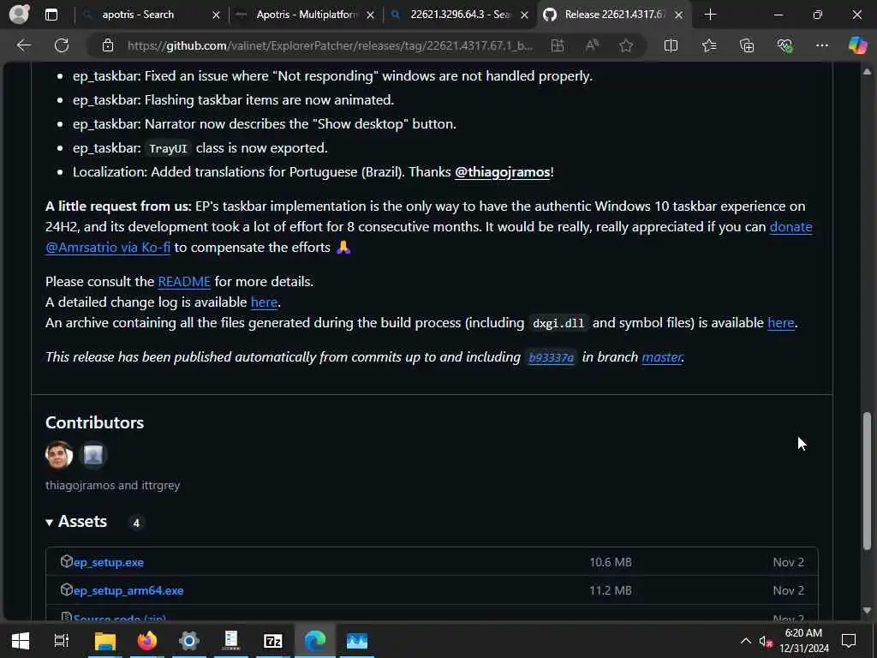Open a new browser tab
Viewport: 877px width, 658px height.
pos(710,15)
